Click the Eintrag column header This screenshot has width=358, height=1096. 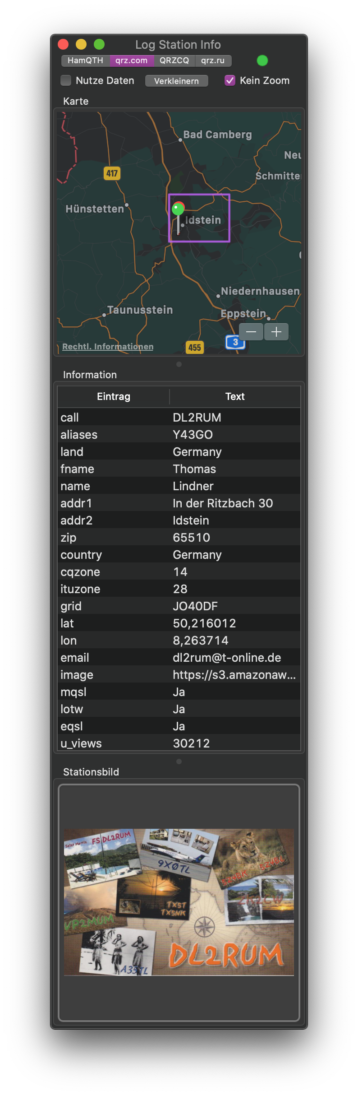[x=114, y=396]
